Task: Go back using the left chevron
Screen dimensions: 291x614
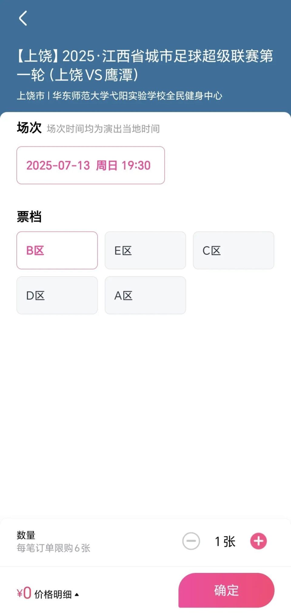Action: [23, 18]
